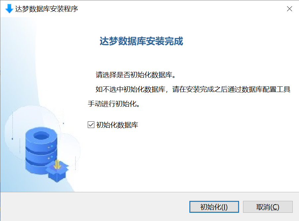Toggle via the 初始化数据库 checkbox label text
299x221 pixels.
point(117,125)
